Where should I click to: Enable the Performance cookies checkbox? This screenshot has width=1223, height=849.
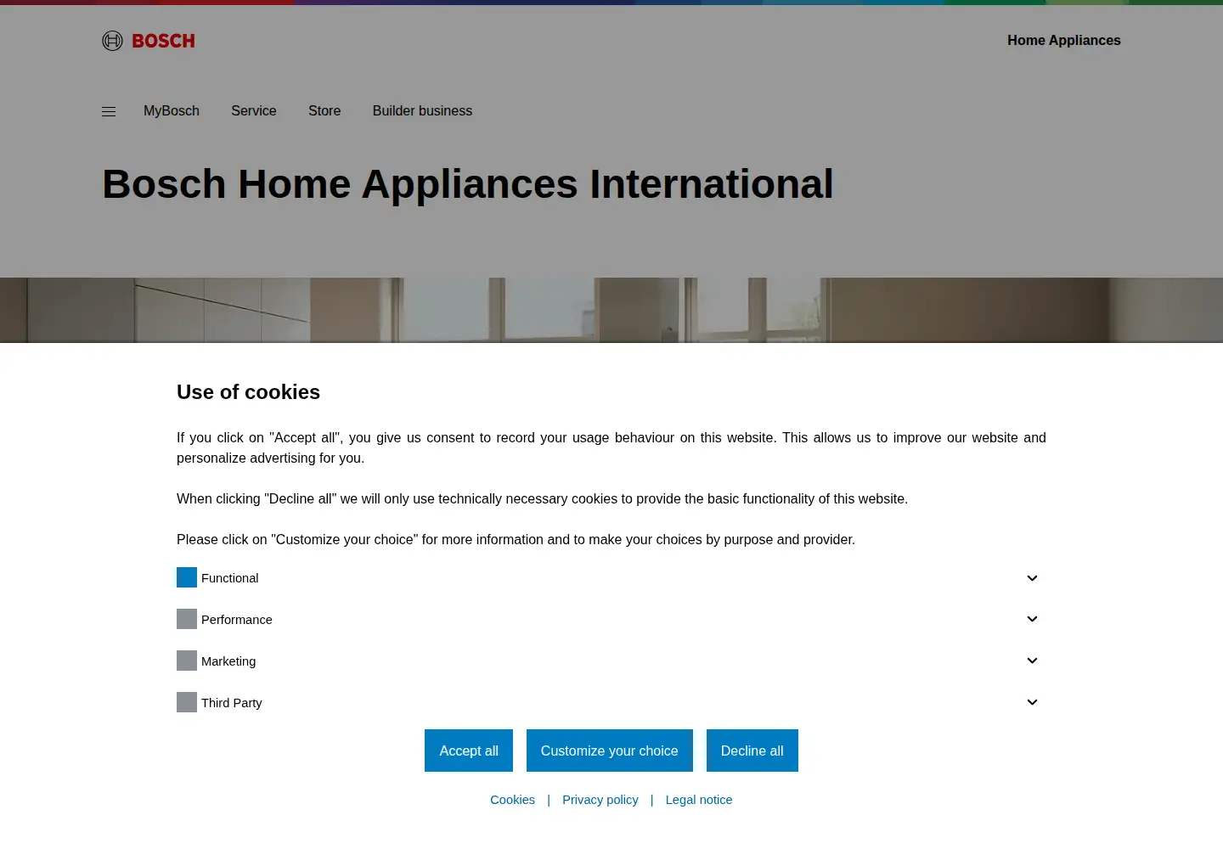[x=187, y=619]
